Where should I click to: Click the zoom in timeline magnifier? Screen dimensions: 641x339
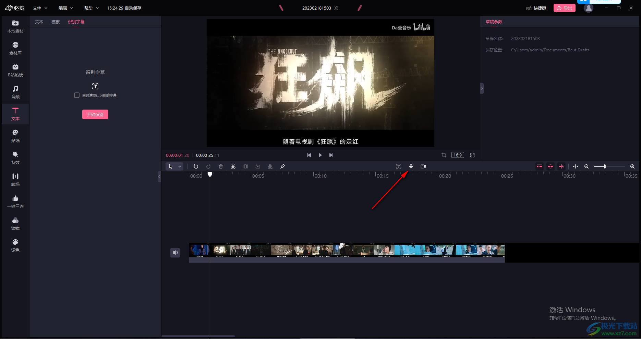632,166
